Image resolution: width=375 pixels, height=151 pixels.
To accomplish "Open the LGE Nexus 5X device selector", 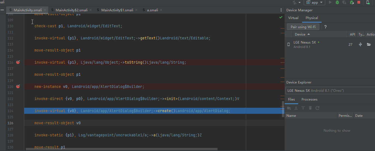I will pos(330,91).
